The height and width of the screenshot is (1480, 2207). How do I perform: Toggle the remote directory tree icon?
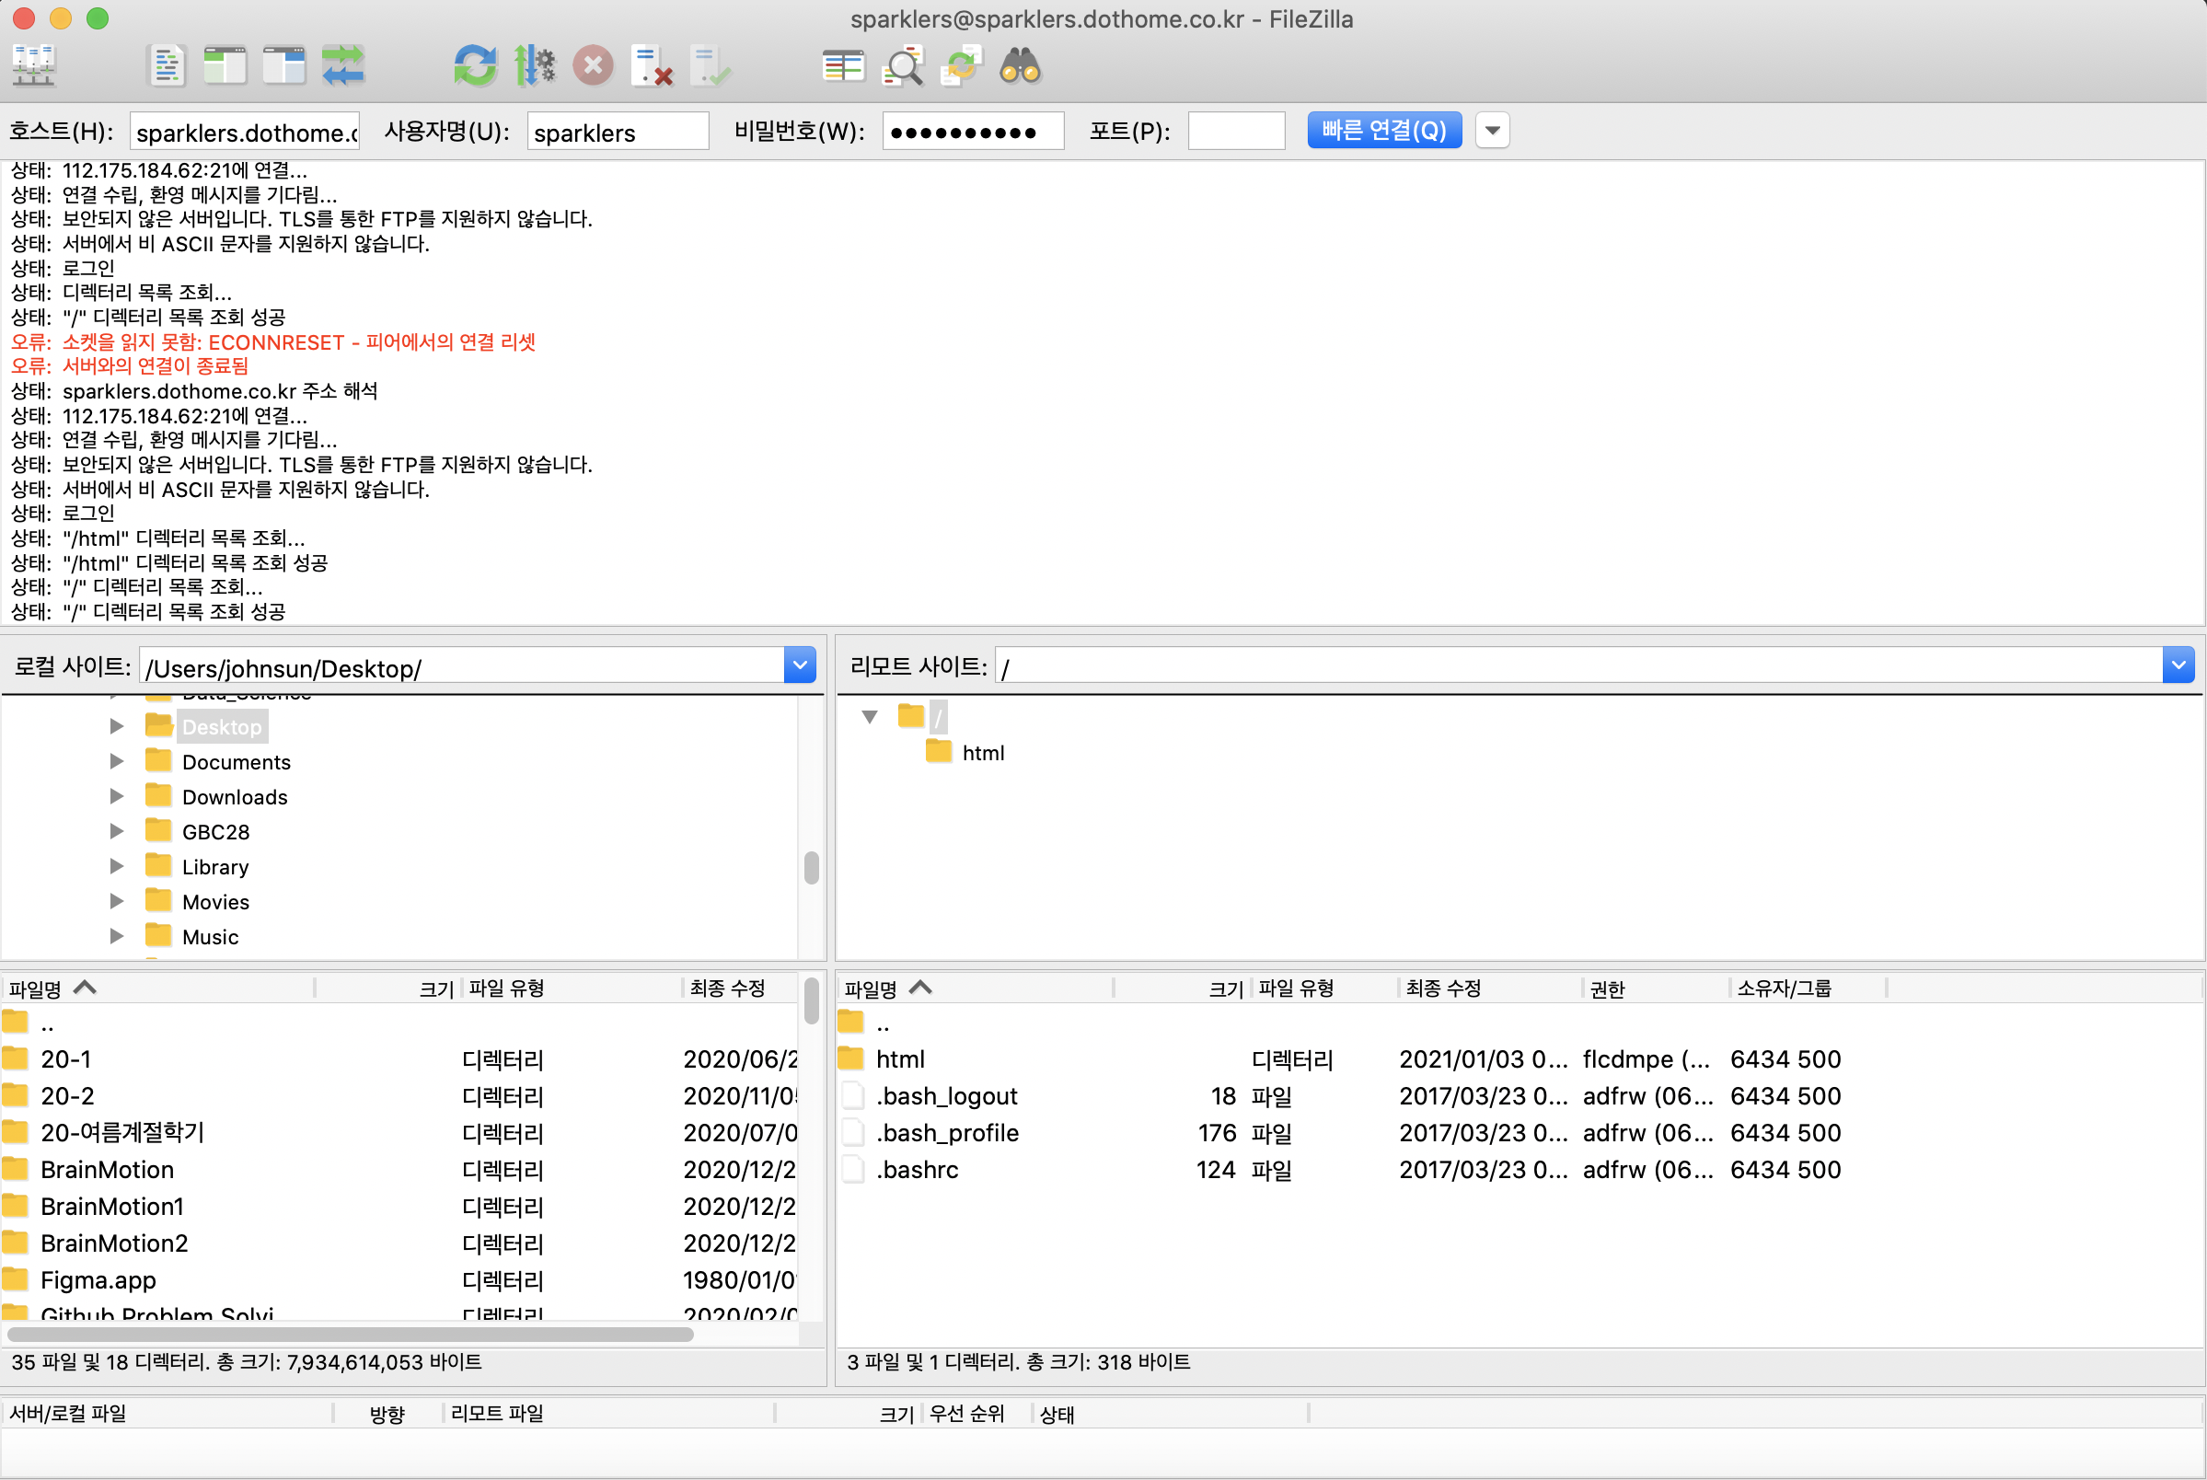pos(284,66)
